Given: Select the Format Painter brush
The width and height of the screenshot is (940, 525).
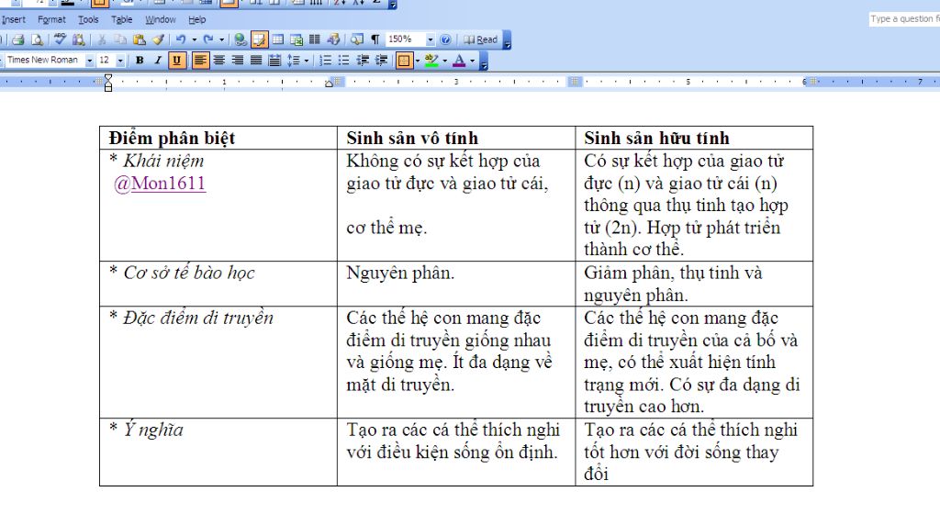Looking at the screenshot, I should [158, 39].
